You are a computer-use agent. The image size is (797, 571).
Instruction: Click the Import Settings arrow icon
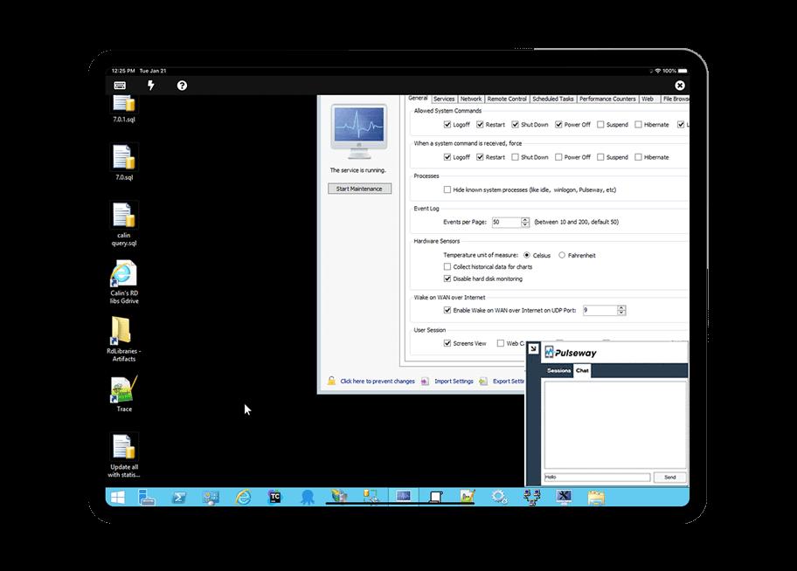[425, 381]
